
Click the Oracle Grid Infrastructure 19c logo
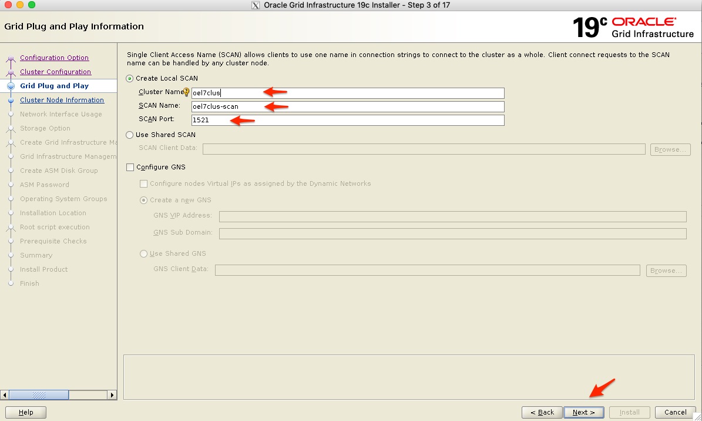point(633,28)
